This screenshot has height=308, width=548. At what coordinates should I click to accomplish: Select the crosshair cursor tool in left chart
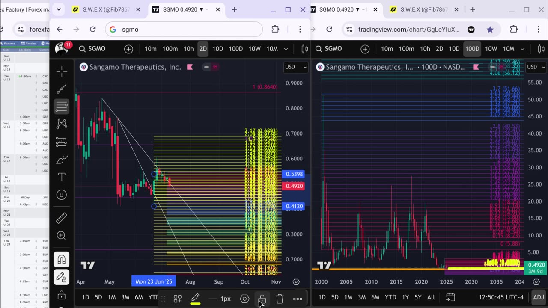coord(62,71)
